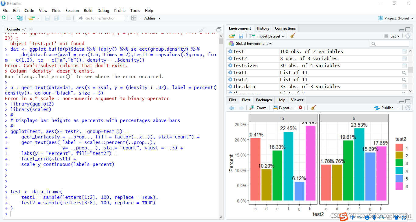Click the Publish button
Viewport: 416px width, 222px height.
(x=387, y=108)
